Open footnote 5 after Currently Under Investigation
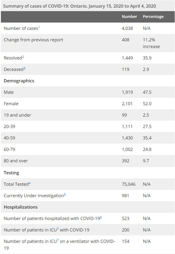The width and height of the screenshot is (175, 254). tap(65, 195)
